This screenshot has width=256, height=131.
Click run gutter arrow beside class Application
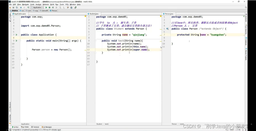click(16, 35)
